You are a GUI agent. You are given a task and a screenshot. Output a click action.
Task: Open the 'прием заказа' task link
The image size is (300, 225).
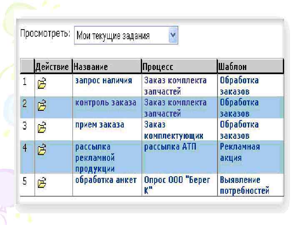[x=100, y=125]
